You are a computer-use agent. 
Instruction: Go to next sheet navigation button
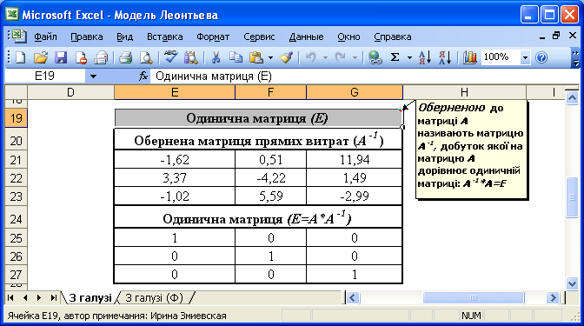click(39, 297)
